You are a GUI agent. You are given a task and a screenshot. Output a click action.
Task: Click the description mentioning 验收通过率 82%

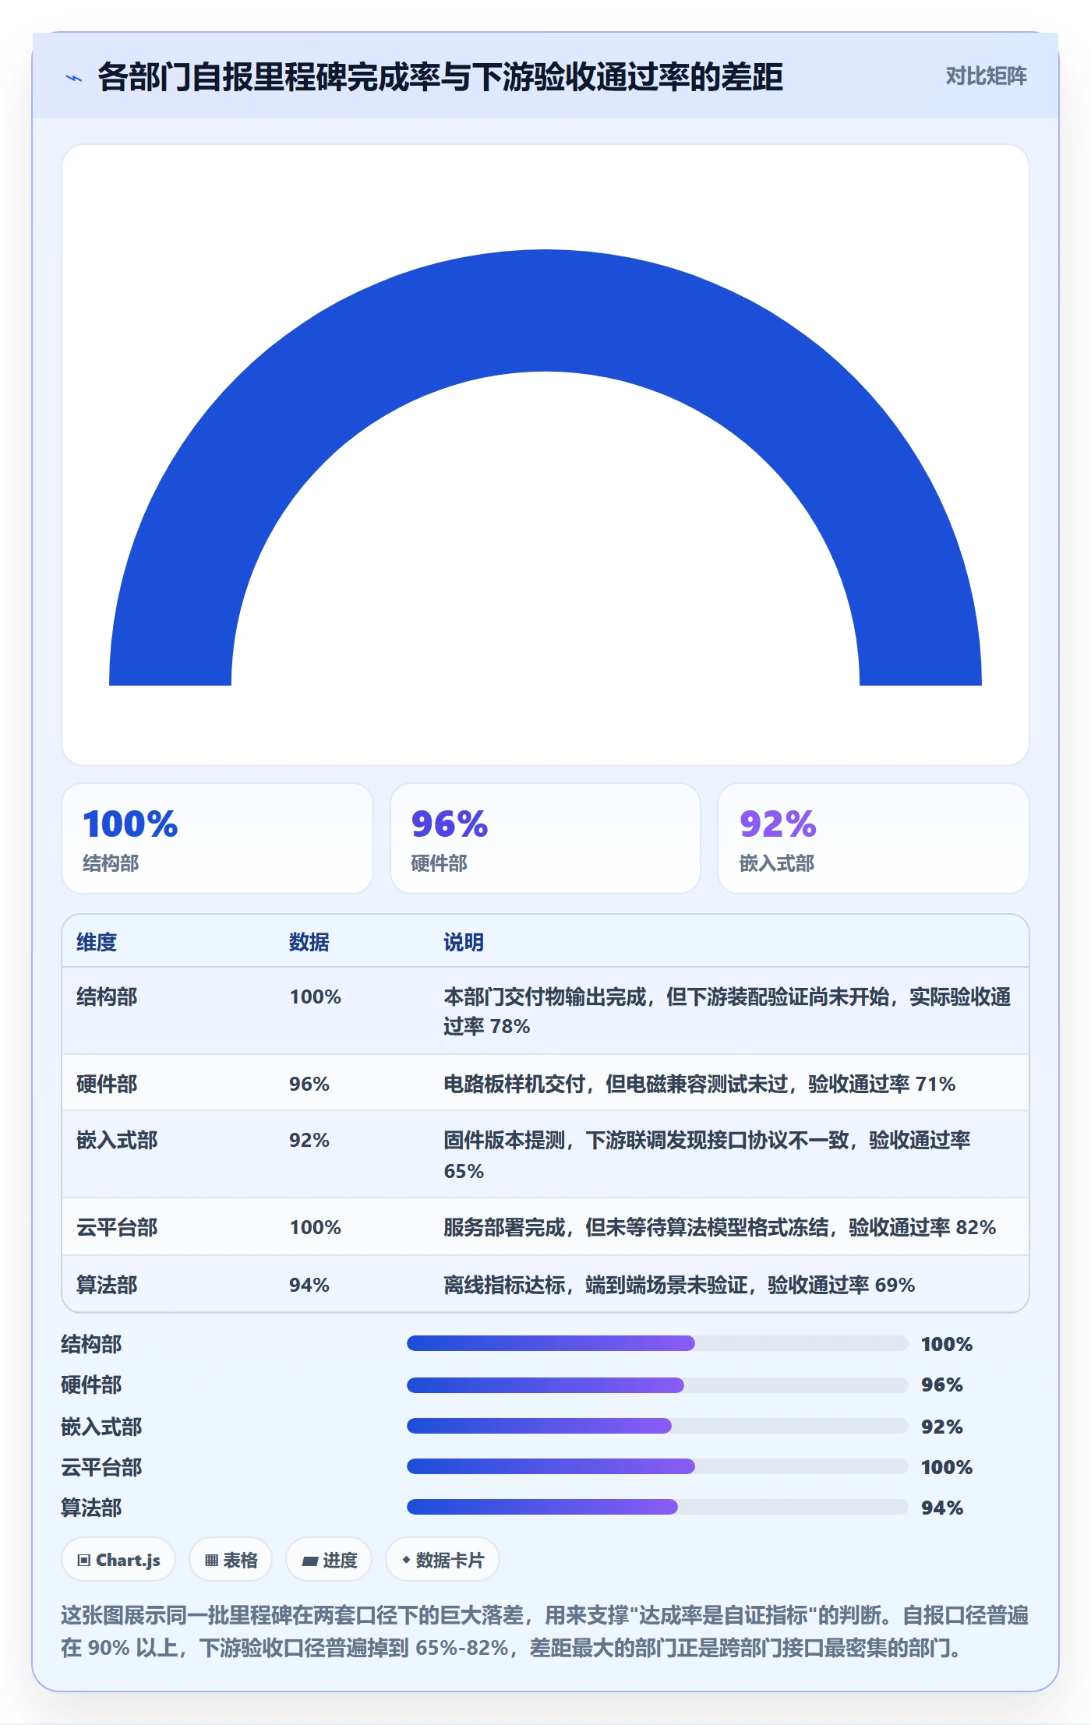[x=720, y=1228]
